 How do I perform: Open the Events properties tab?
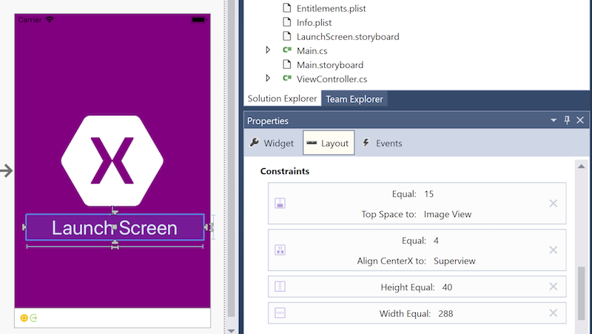(382, 143)
